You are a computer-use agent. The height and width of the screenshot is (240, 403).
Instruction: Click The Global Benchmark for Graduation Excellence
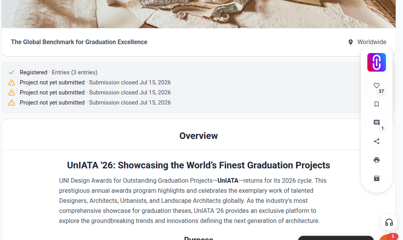click(x=79, y=42)
